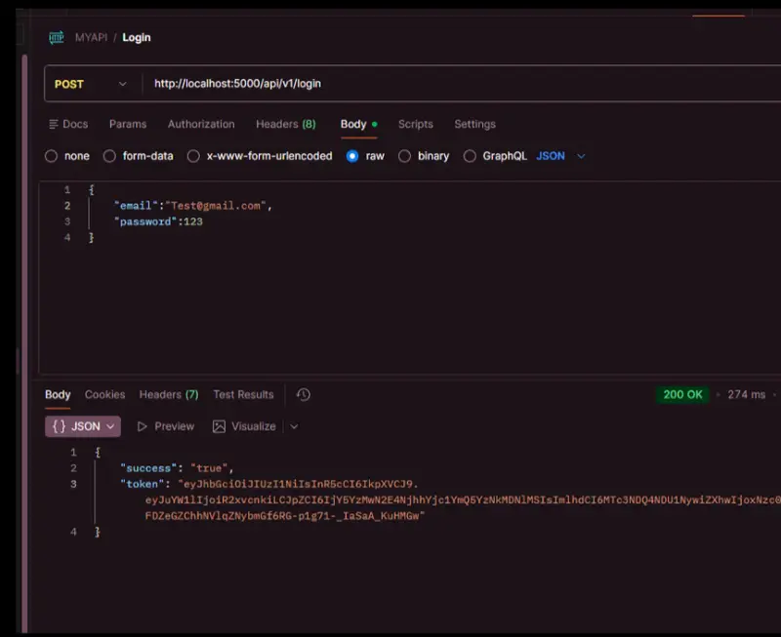Image resolution: width=781 pixels, height=637 pixels.
Task: Choose the none body type
Action: 52,156
